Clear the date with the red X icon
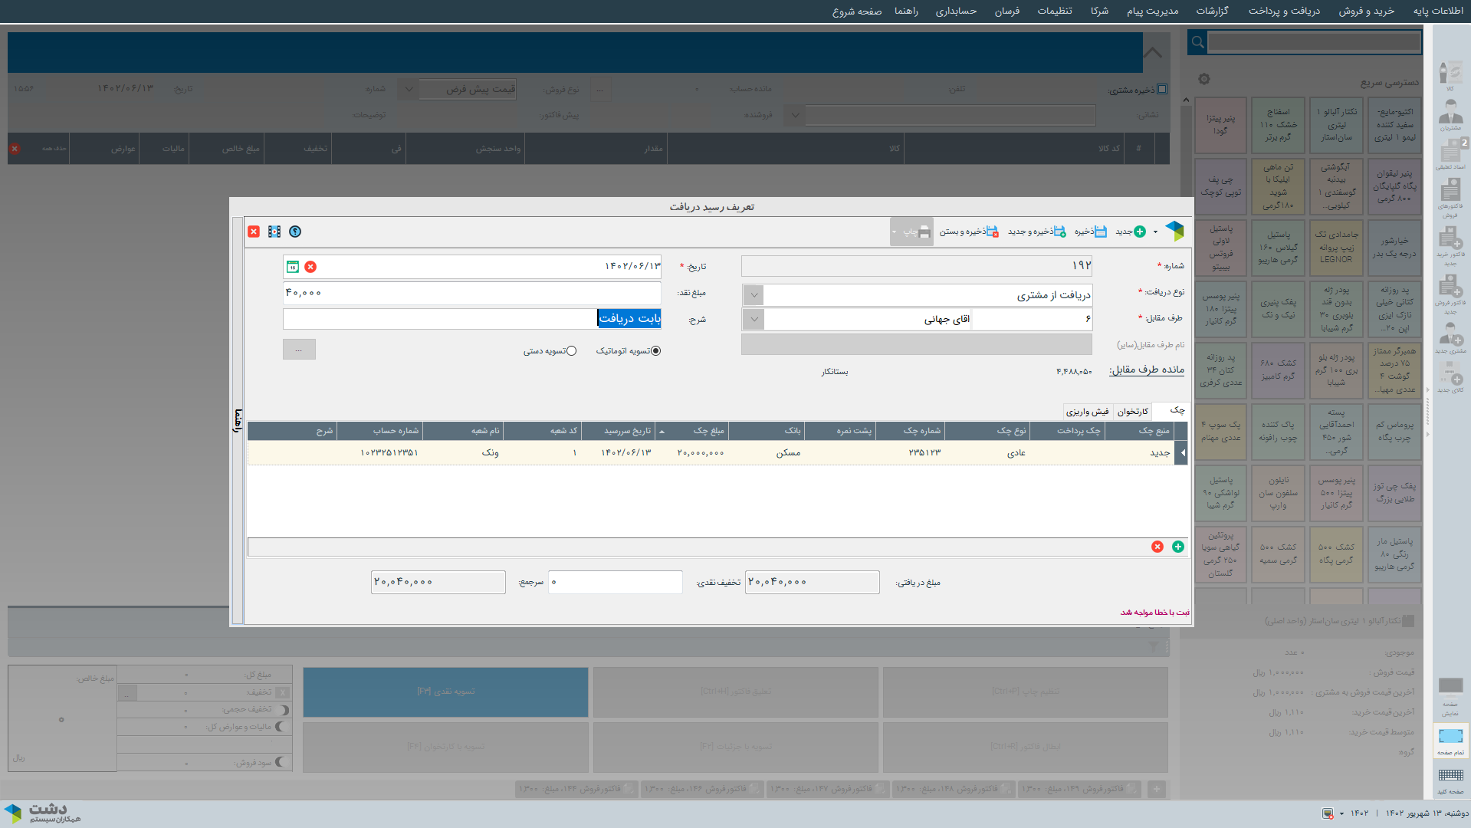The width and height of the screenshot is (1471, 828). coord(310,267)
